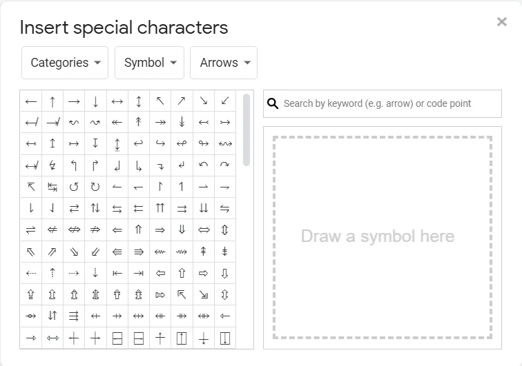Image resolution: width=522 pixels, height=366 pixels.
Task: Click the symbol grid vertical scrollbar thumb
Action: (x=246, y=130)
